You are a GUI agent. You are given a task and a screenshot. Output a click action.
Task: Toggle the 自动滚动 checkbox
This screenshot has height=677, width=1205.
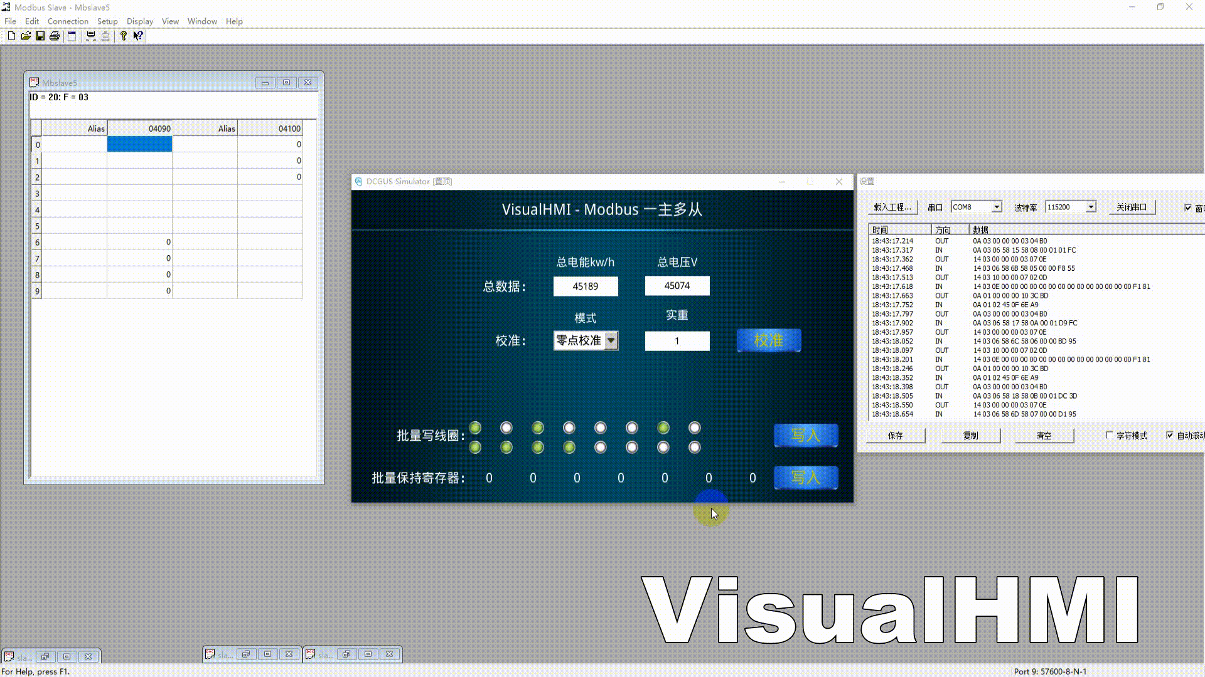coord(1170,435)
